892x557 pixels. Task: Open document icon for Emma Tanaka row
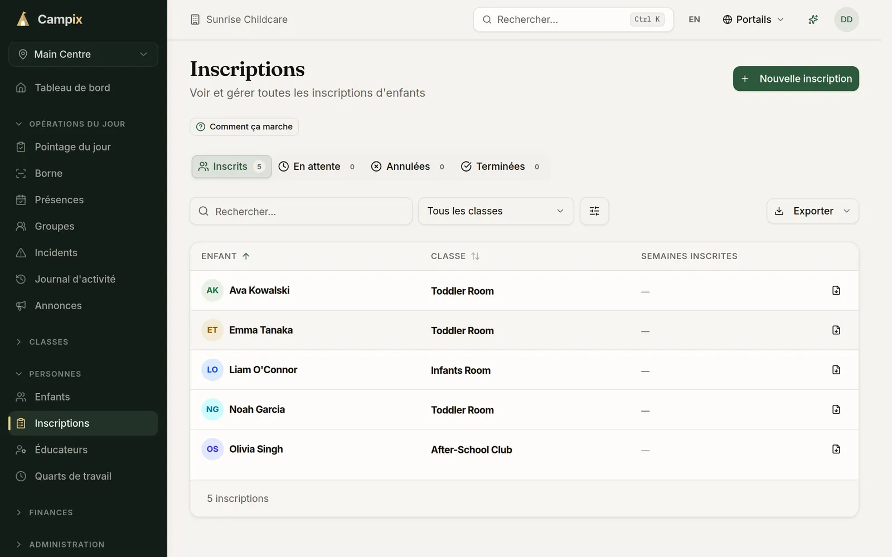[836, 330]
